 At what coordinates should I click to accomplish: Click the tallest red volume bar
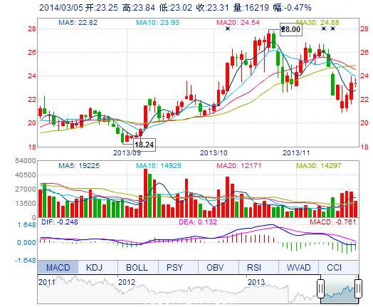coord(145,193)
